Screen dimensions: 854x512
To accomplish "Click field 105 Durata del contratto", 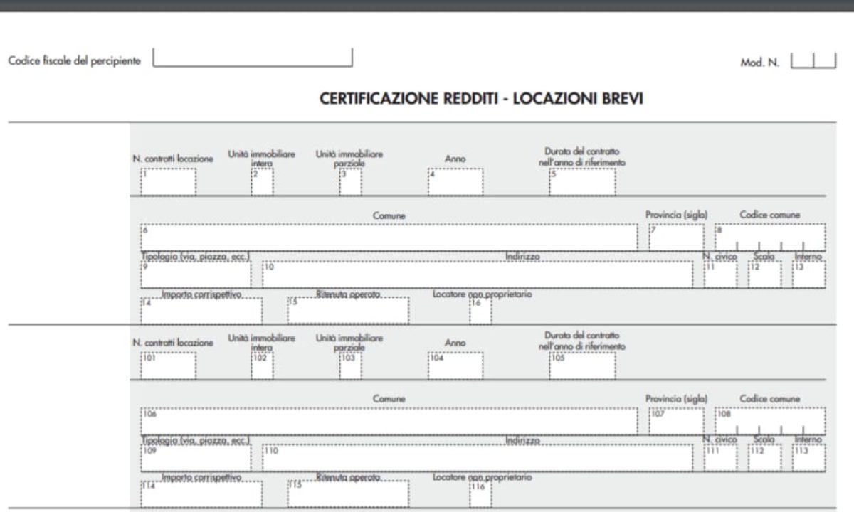I will click(x=582, y=366).
